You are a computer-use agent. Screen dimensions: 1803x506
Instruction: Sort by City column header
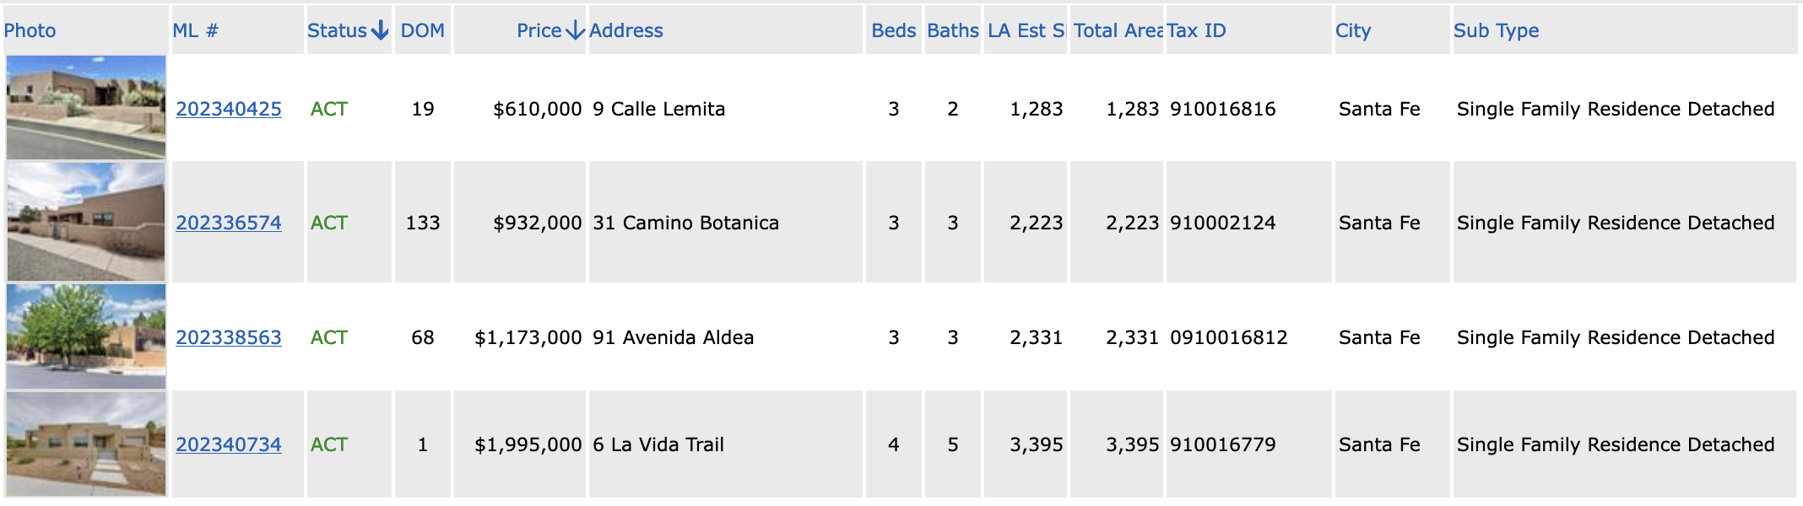(1353, 31)
